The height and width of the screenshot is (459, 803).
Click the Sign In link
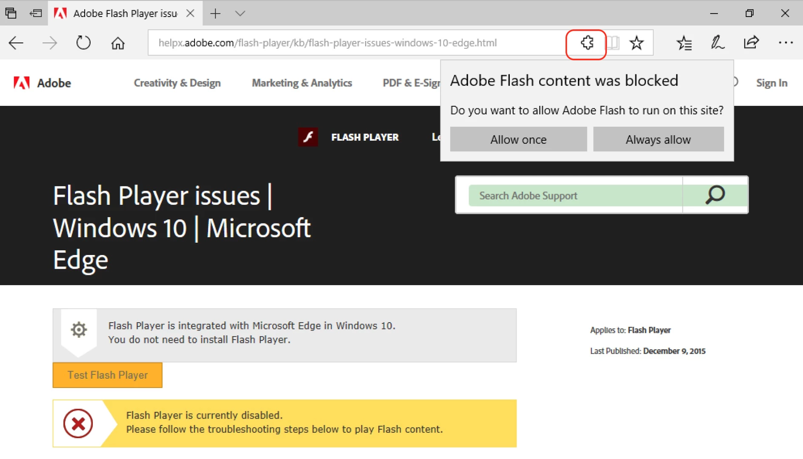click(x=772, y=83)
